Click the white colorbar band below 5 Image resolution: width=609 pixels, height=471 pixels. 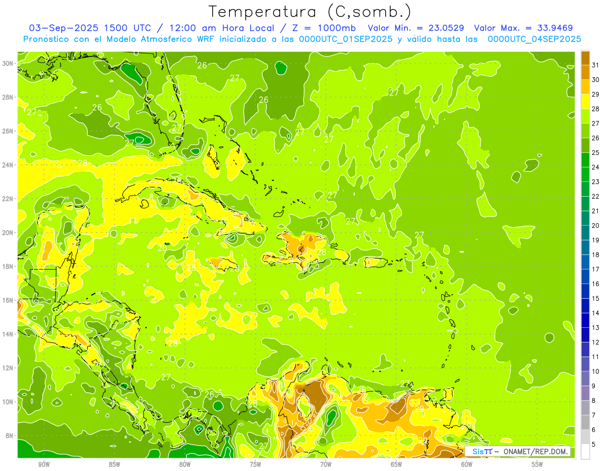tap(585, 452)
